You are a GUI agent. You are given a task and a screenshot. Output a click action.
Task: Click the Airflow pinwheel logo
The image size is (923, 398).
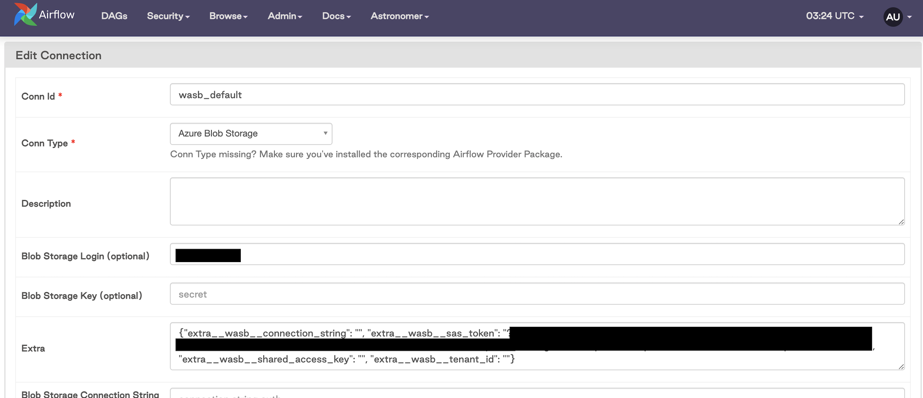[26, 14]
